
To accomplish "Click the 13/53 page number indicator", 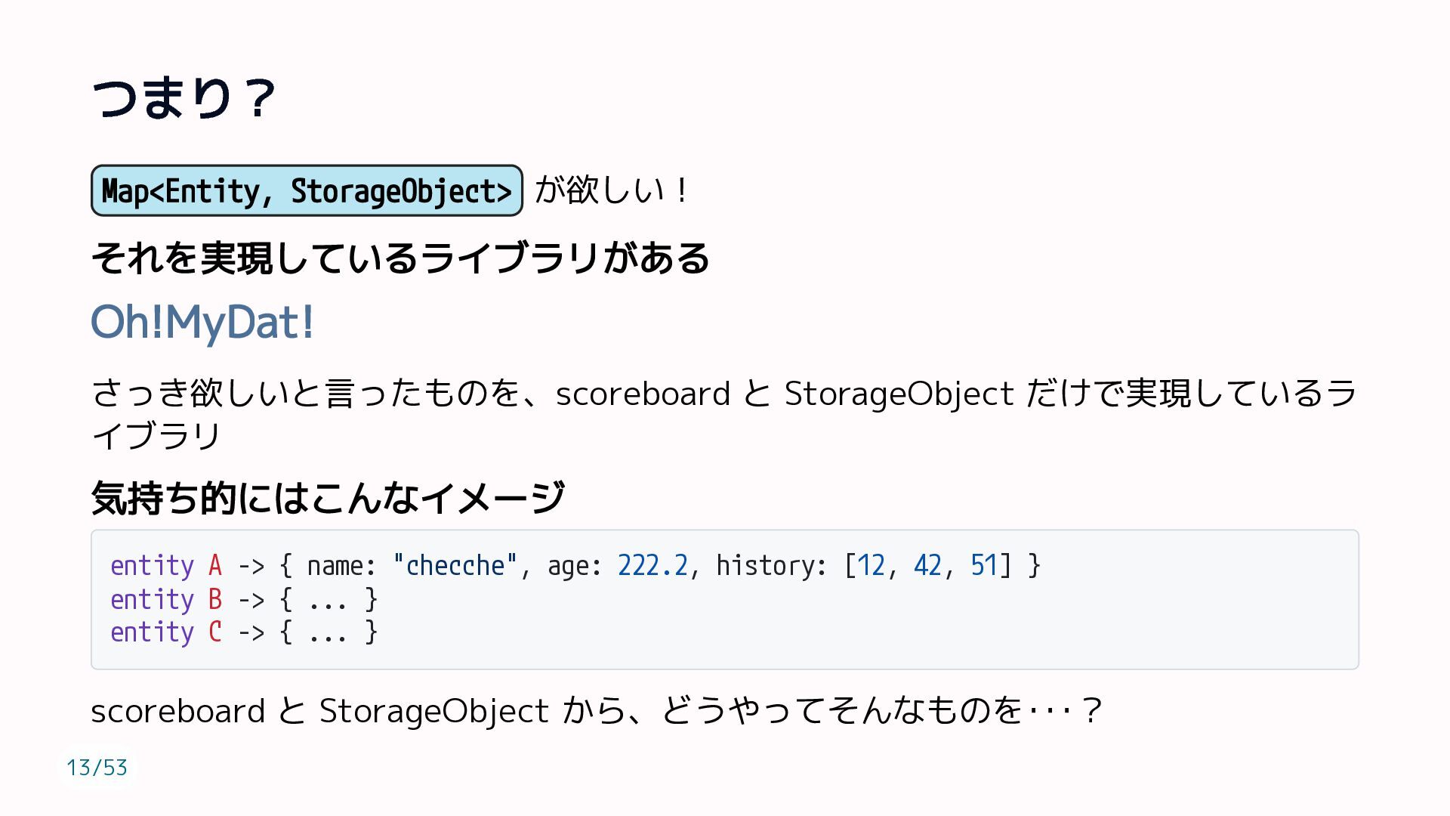I will pos(97,768).
